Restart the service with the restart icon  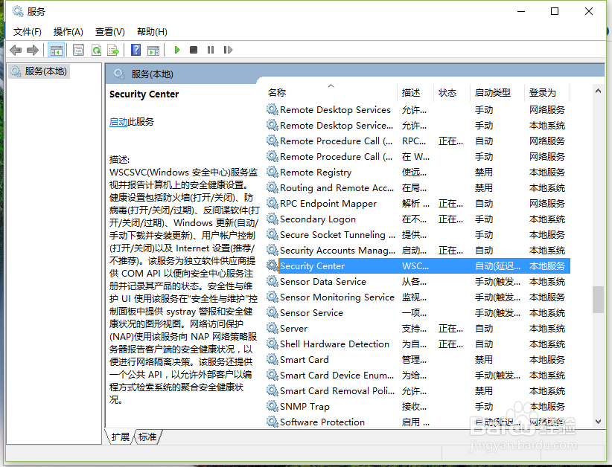point(229,50)
